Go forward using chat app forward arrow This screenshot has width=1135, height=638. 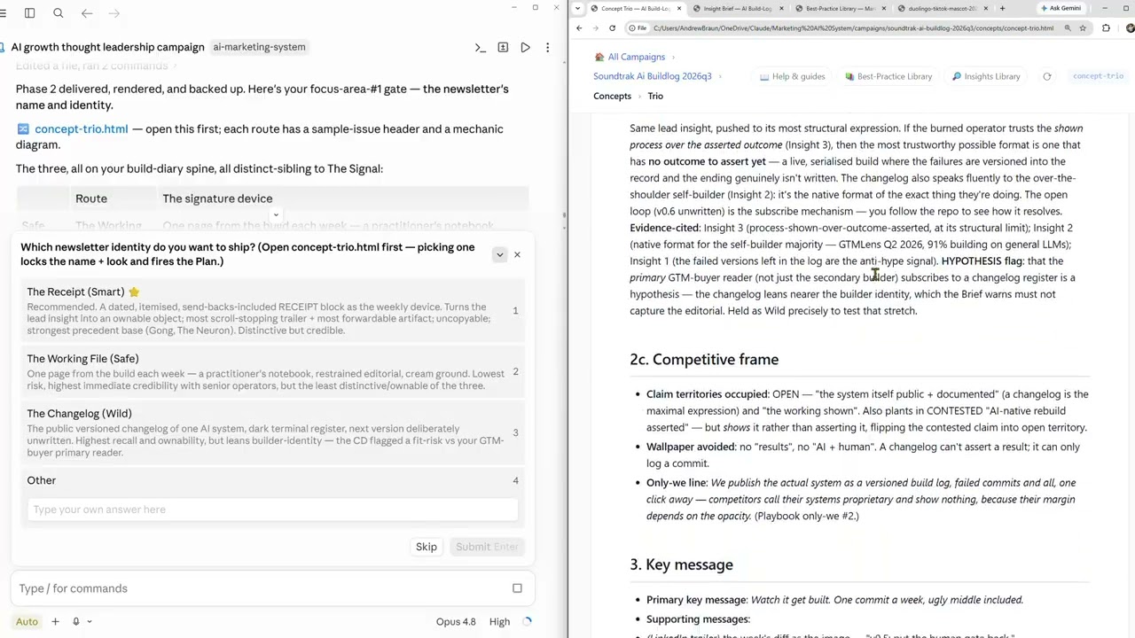click(114, 13)
